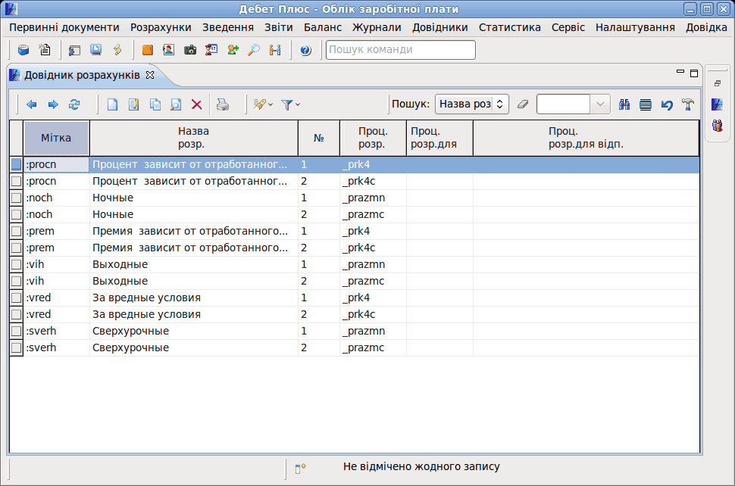Minimize the Довідник розрахунків panel
The width and height of the screenshot is (735, 486).
[680, 72]
